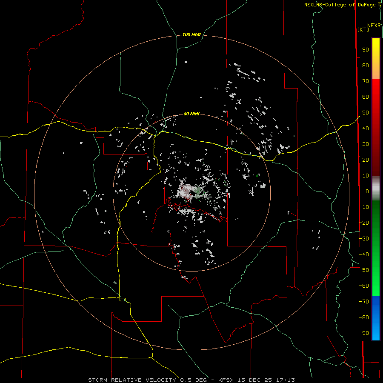The width and height of the screenshot is (383, 383).
Task: Click the -90 knots scale label
Action: (x=364, y=333)
